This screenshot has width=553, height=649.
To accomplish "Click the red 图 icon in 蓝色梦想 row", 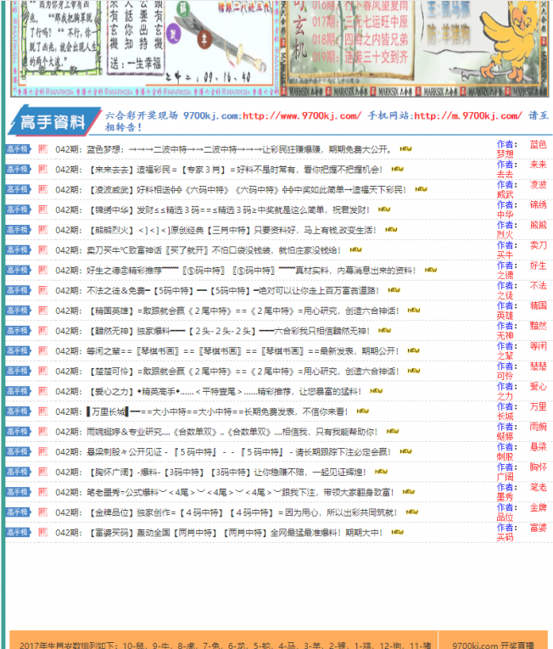I will click(42, 149).
